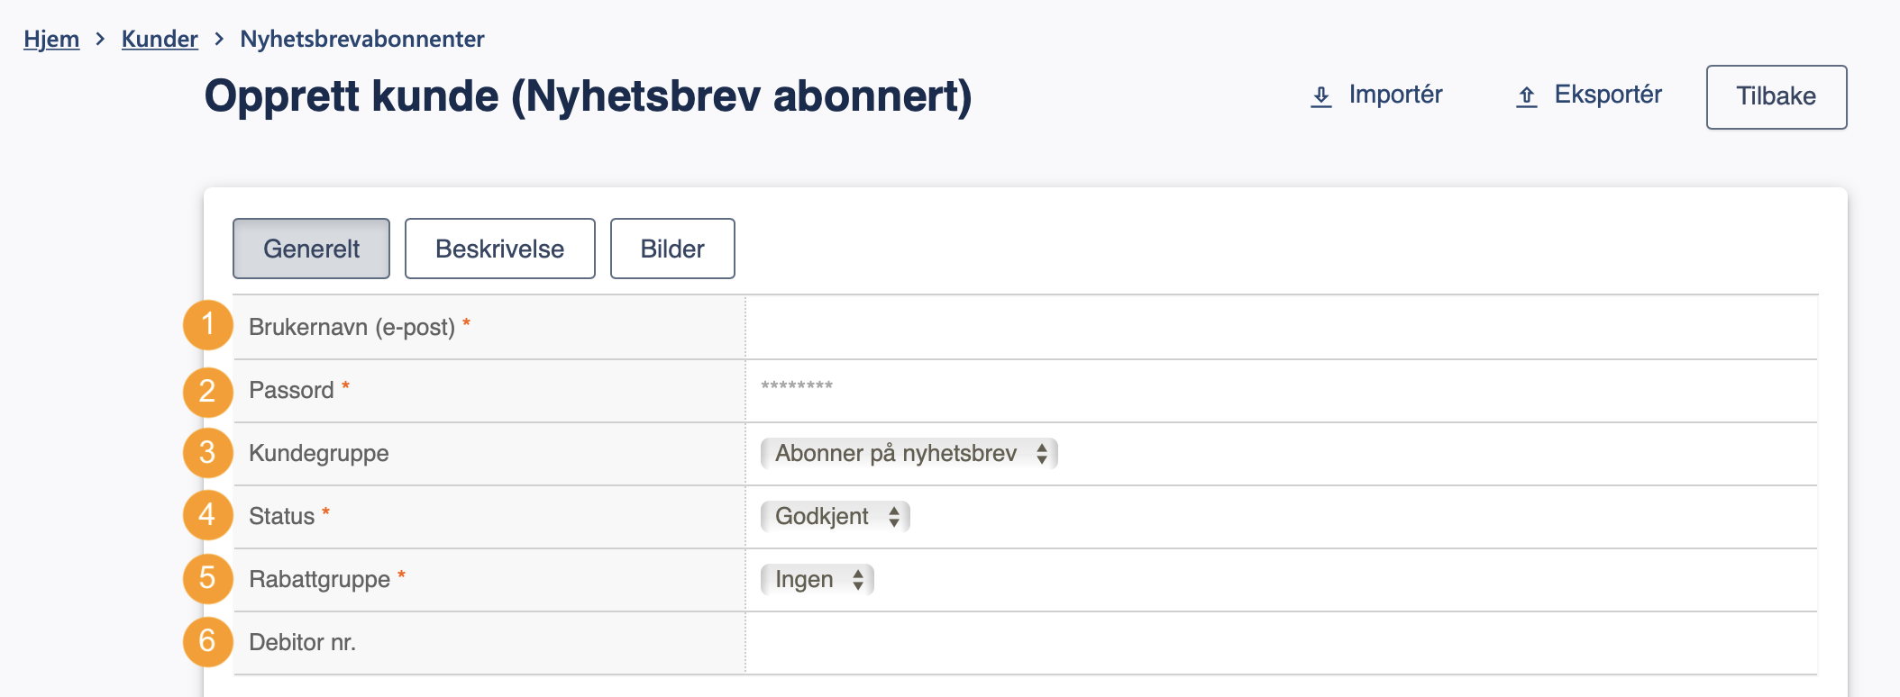Click the Eksportér upload icon
This screenshot has width=1900, height=697.
pyautogui.click(x=1527, y=96)
